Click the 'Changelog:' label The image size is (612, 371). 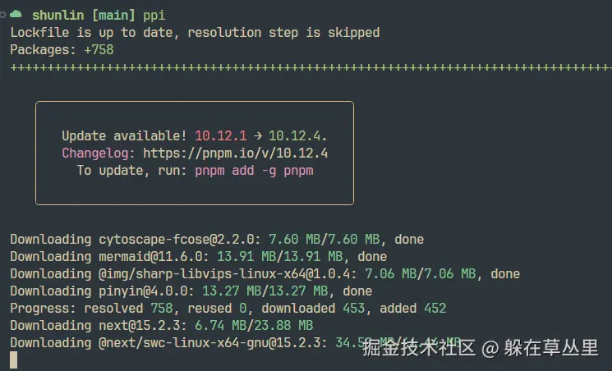[x=98, y=153]
